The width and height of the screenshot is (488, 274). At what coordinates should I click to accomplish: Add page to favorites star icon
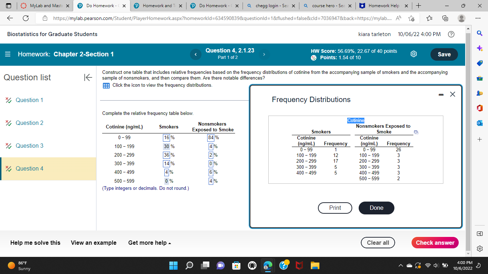[x=411, y=19]
